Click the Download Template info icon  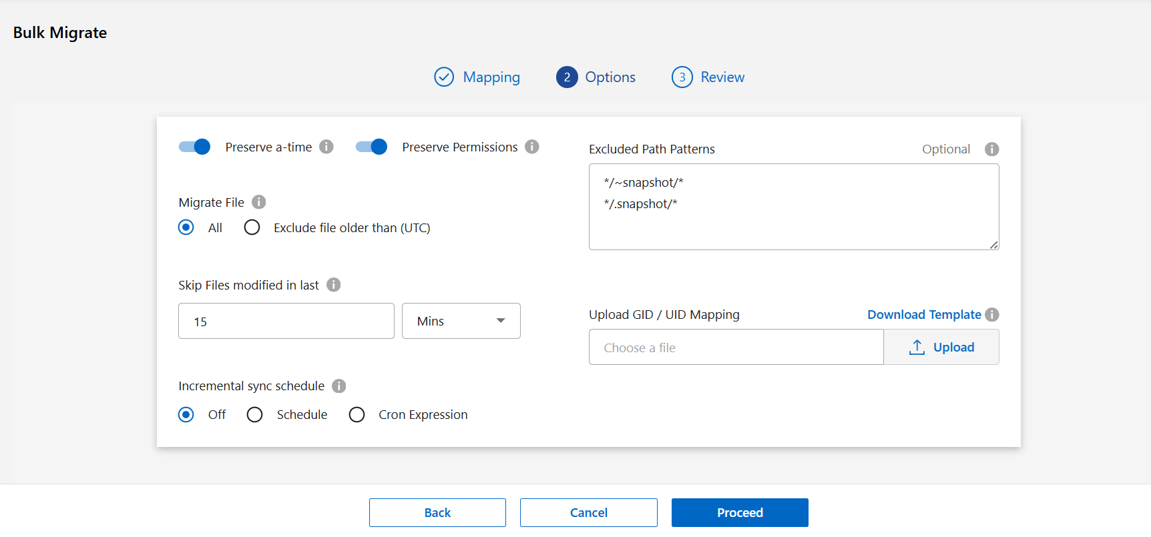(x=992, y=314)
